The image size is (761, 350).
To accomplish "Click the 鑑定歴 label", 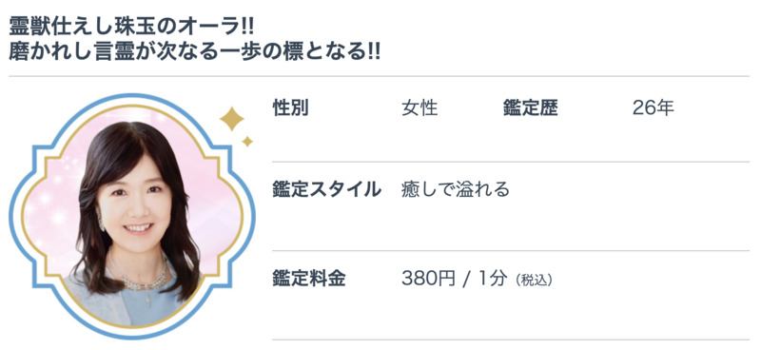I will 531,108.
